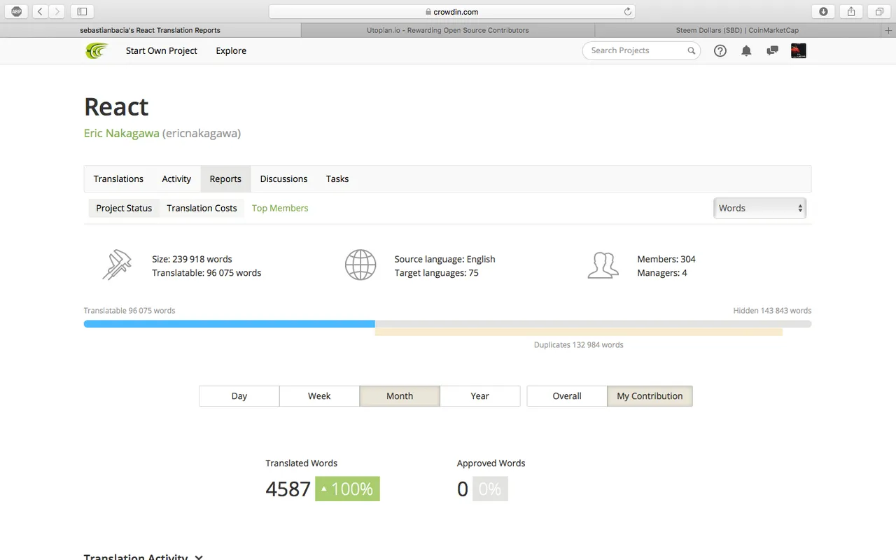Click the React project title
The image size is (896, 560).
[116, 106]
